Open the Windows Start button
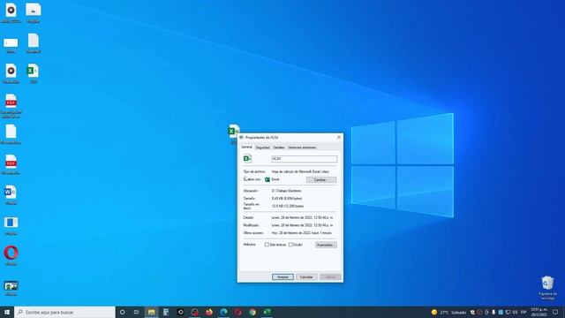Viewport: 565px width, 318px height. [x=7, y=312]
